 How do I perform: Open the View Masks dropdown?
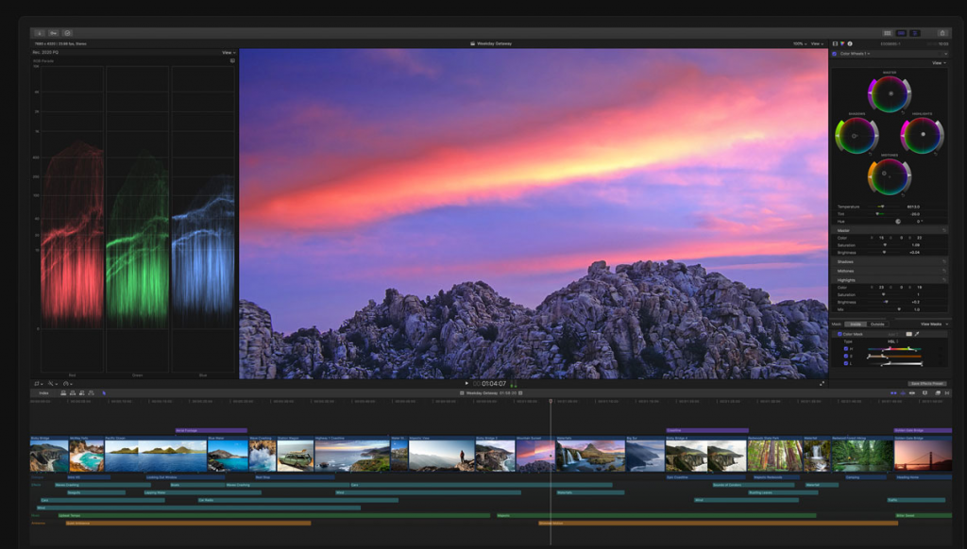tap(932, 324)
